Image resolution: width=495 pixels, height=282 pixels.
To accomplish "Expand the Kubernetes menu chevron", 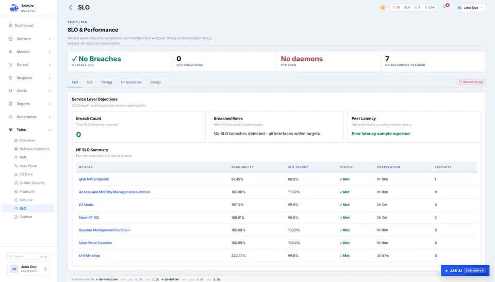I will [x=49, y=117].
